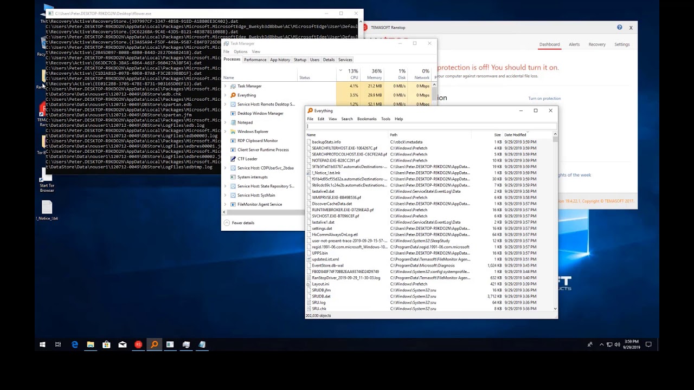Click the CTF Loader pen icon

[x=233, y=159]
